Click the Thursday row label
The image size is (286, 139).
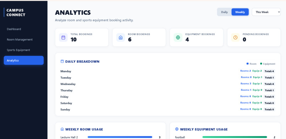pyautogui.click(x=66, y=90)
